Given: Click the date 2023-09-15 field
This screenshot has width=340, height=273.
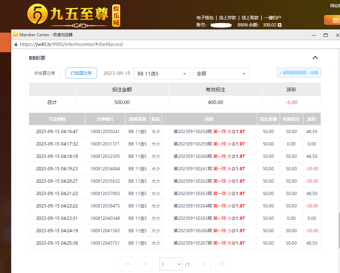Looking at the screenshot, I should (117, 73).
